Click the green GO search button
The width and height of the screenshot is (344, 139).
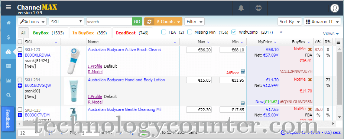click(137, 21)
